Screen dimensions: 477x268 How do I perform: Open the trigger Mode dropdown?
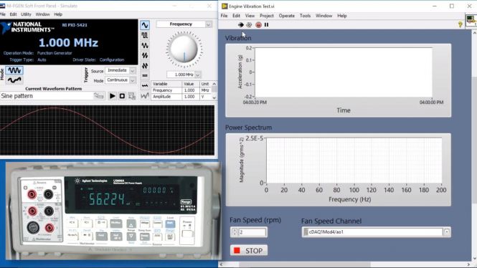(133, 80)
